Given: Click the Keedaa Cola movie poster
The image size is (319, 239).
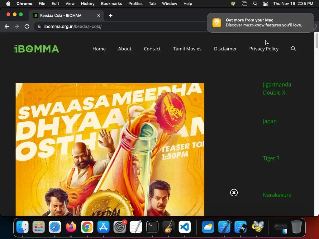Looking at the screenshot, I should pos(110,150).
